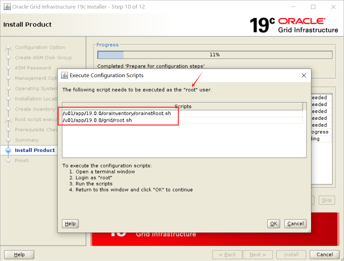Click the Java icon in the dialog title

point(64,75)
